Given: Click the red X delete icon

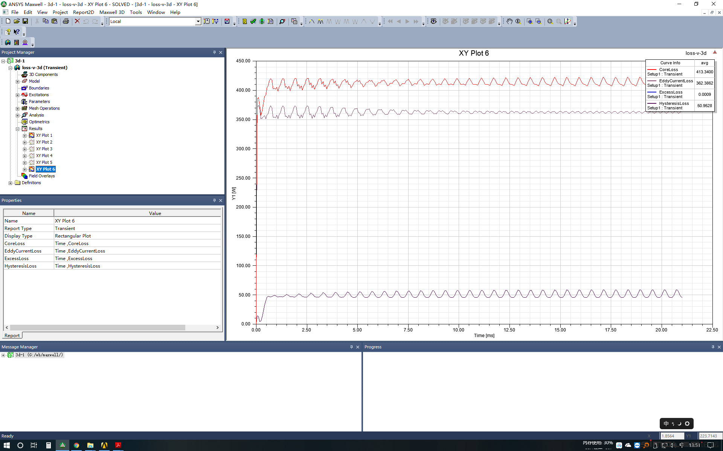Looking at the screenshot, I should point(77,21).
